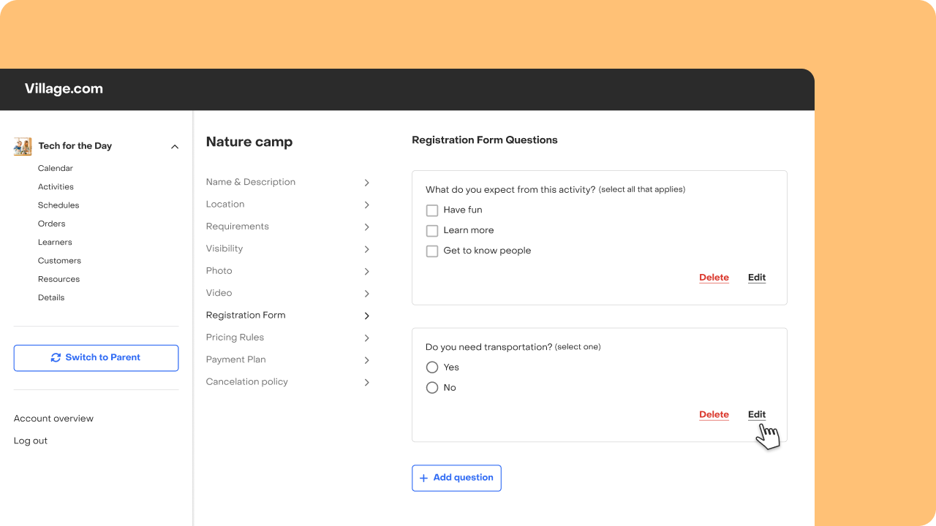The width and height of the screenshot is (936, 526).
Task: Select the Requirements section
Action: click(x=238, y=226)
